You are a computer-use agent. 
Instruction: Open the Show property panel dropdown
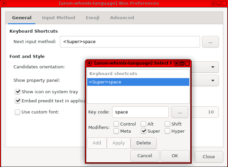pos(213,80)
